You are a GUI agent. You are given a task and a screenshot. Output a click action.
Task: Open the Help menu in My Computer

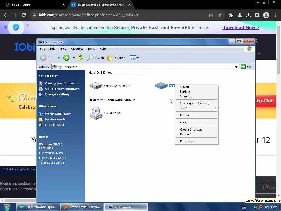click(x=103, y=49)
